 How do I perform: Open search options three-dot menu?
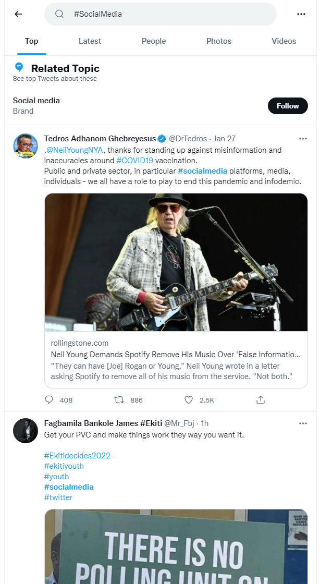(301, 14)
